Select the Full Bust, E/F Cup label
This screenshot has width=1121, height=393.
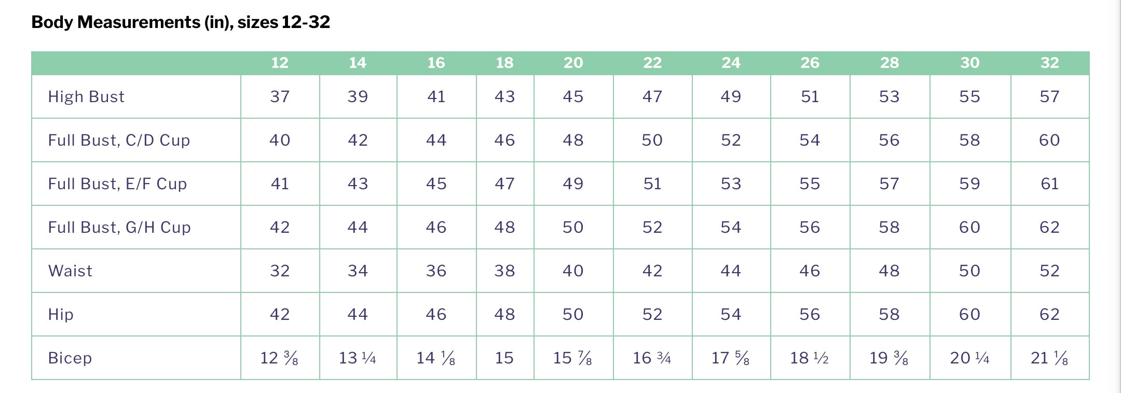(x=117, y=184)
